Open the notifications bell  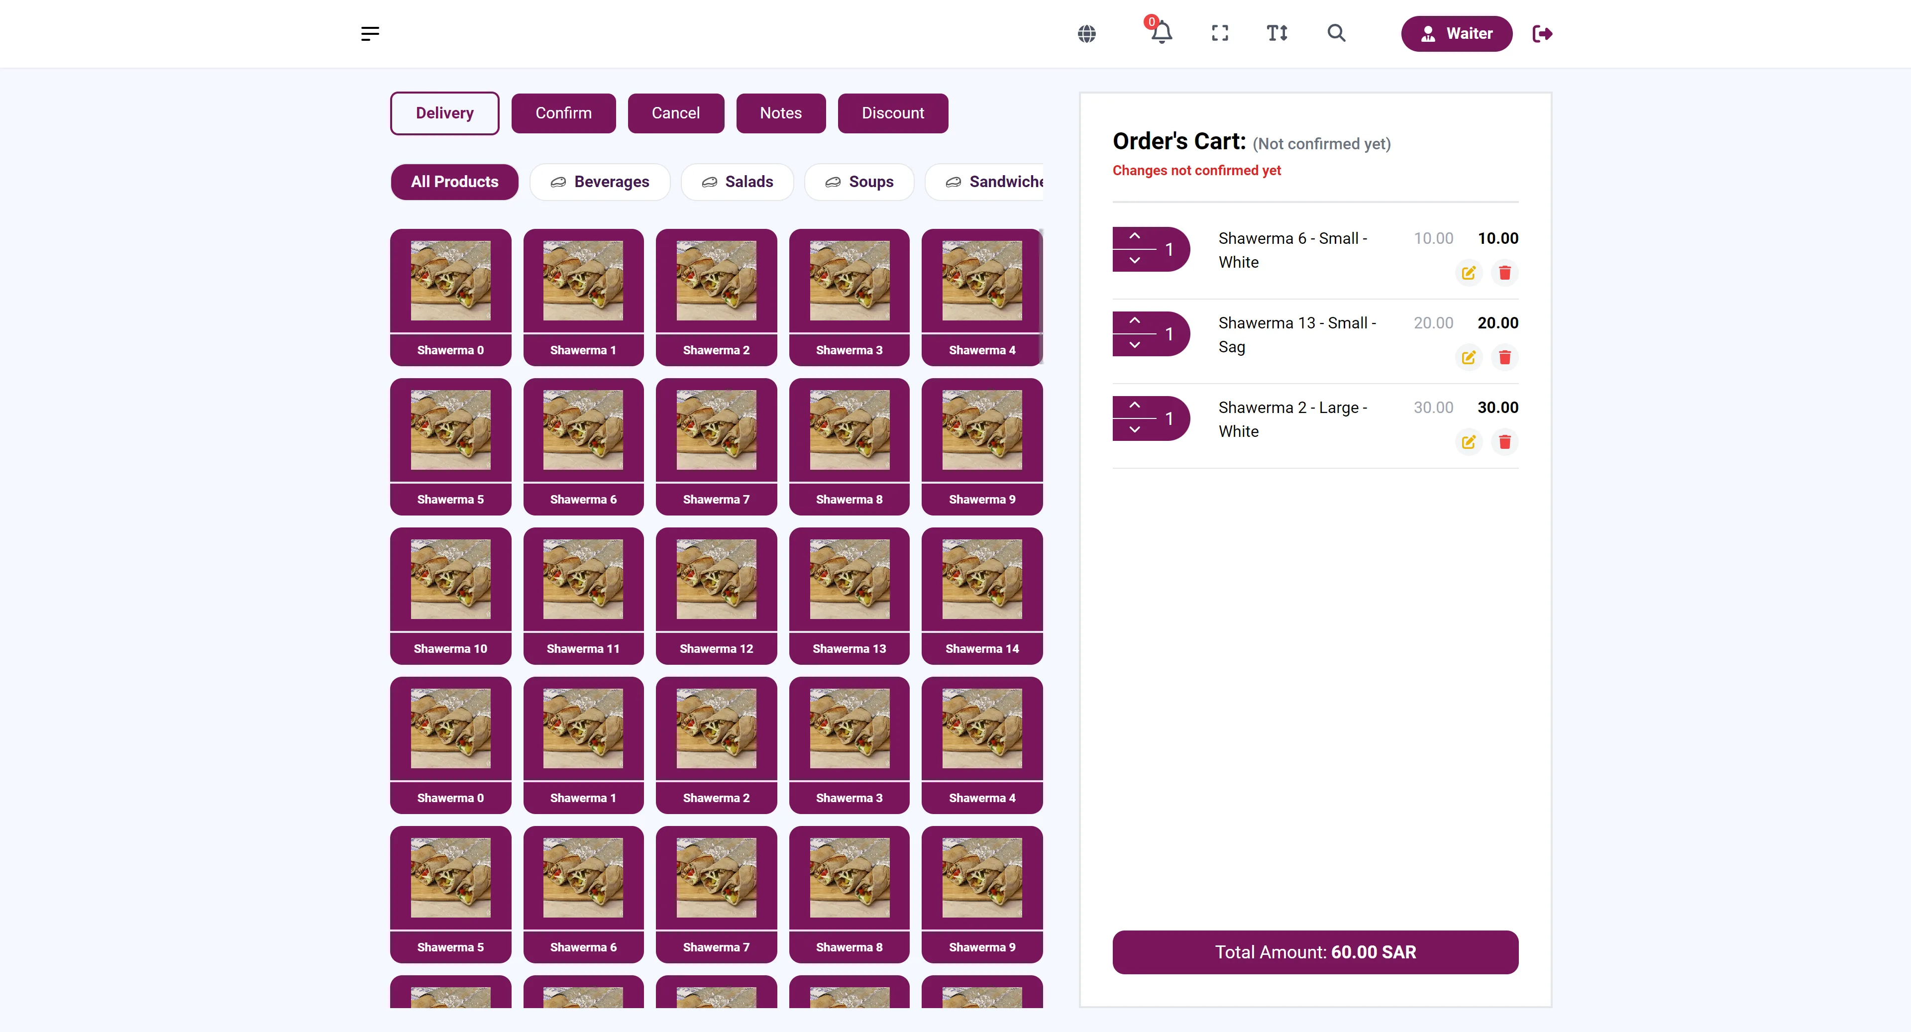click(x=1161, y=32)
